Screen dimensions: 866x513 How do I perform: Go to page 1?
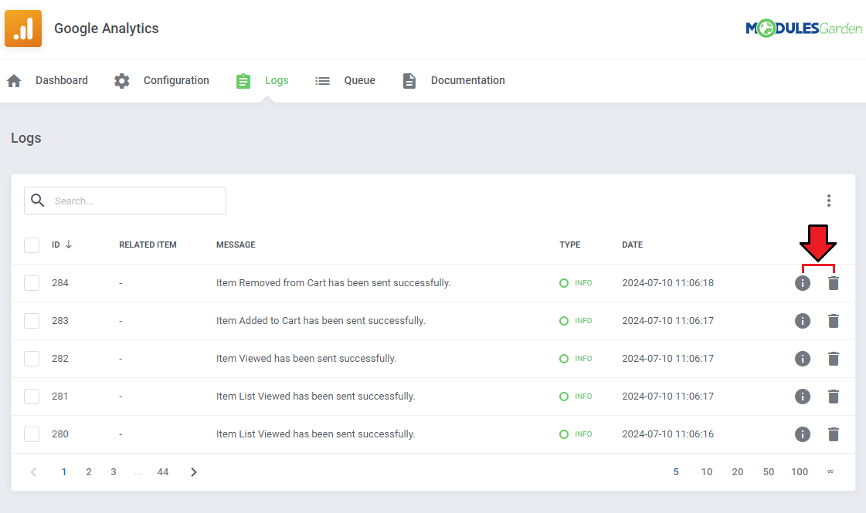pyautogui.click(x=64, y=472)
